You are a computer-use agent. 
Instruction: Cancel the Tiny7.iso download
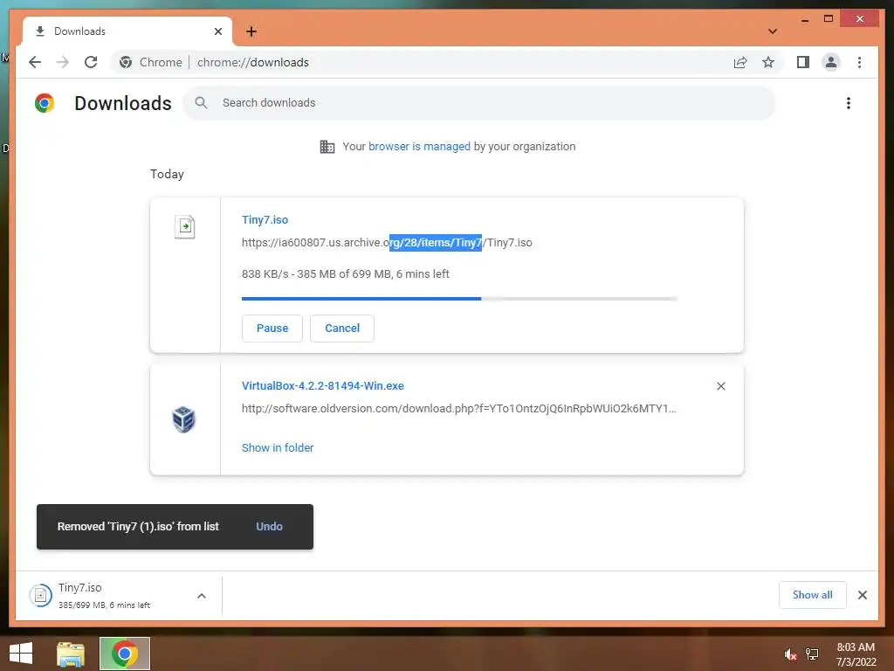click(x=342, y=329)
